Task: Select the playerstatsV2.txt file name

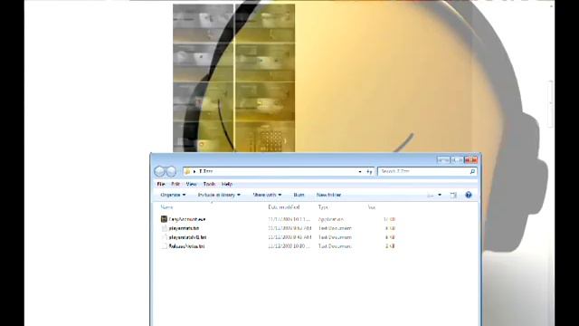Action: tap(187, 237)
